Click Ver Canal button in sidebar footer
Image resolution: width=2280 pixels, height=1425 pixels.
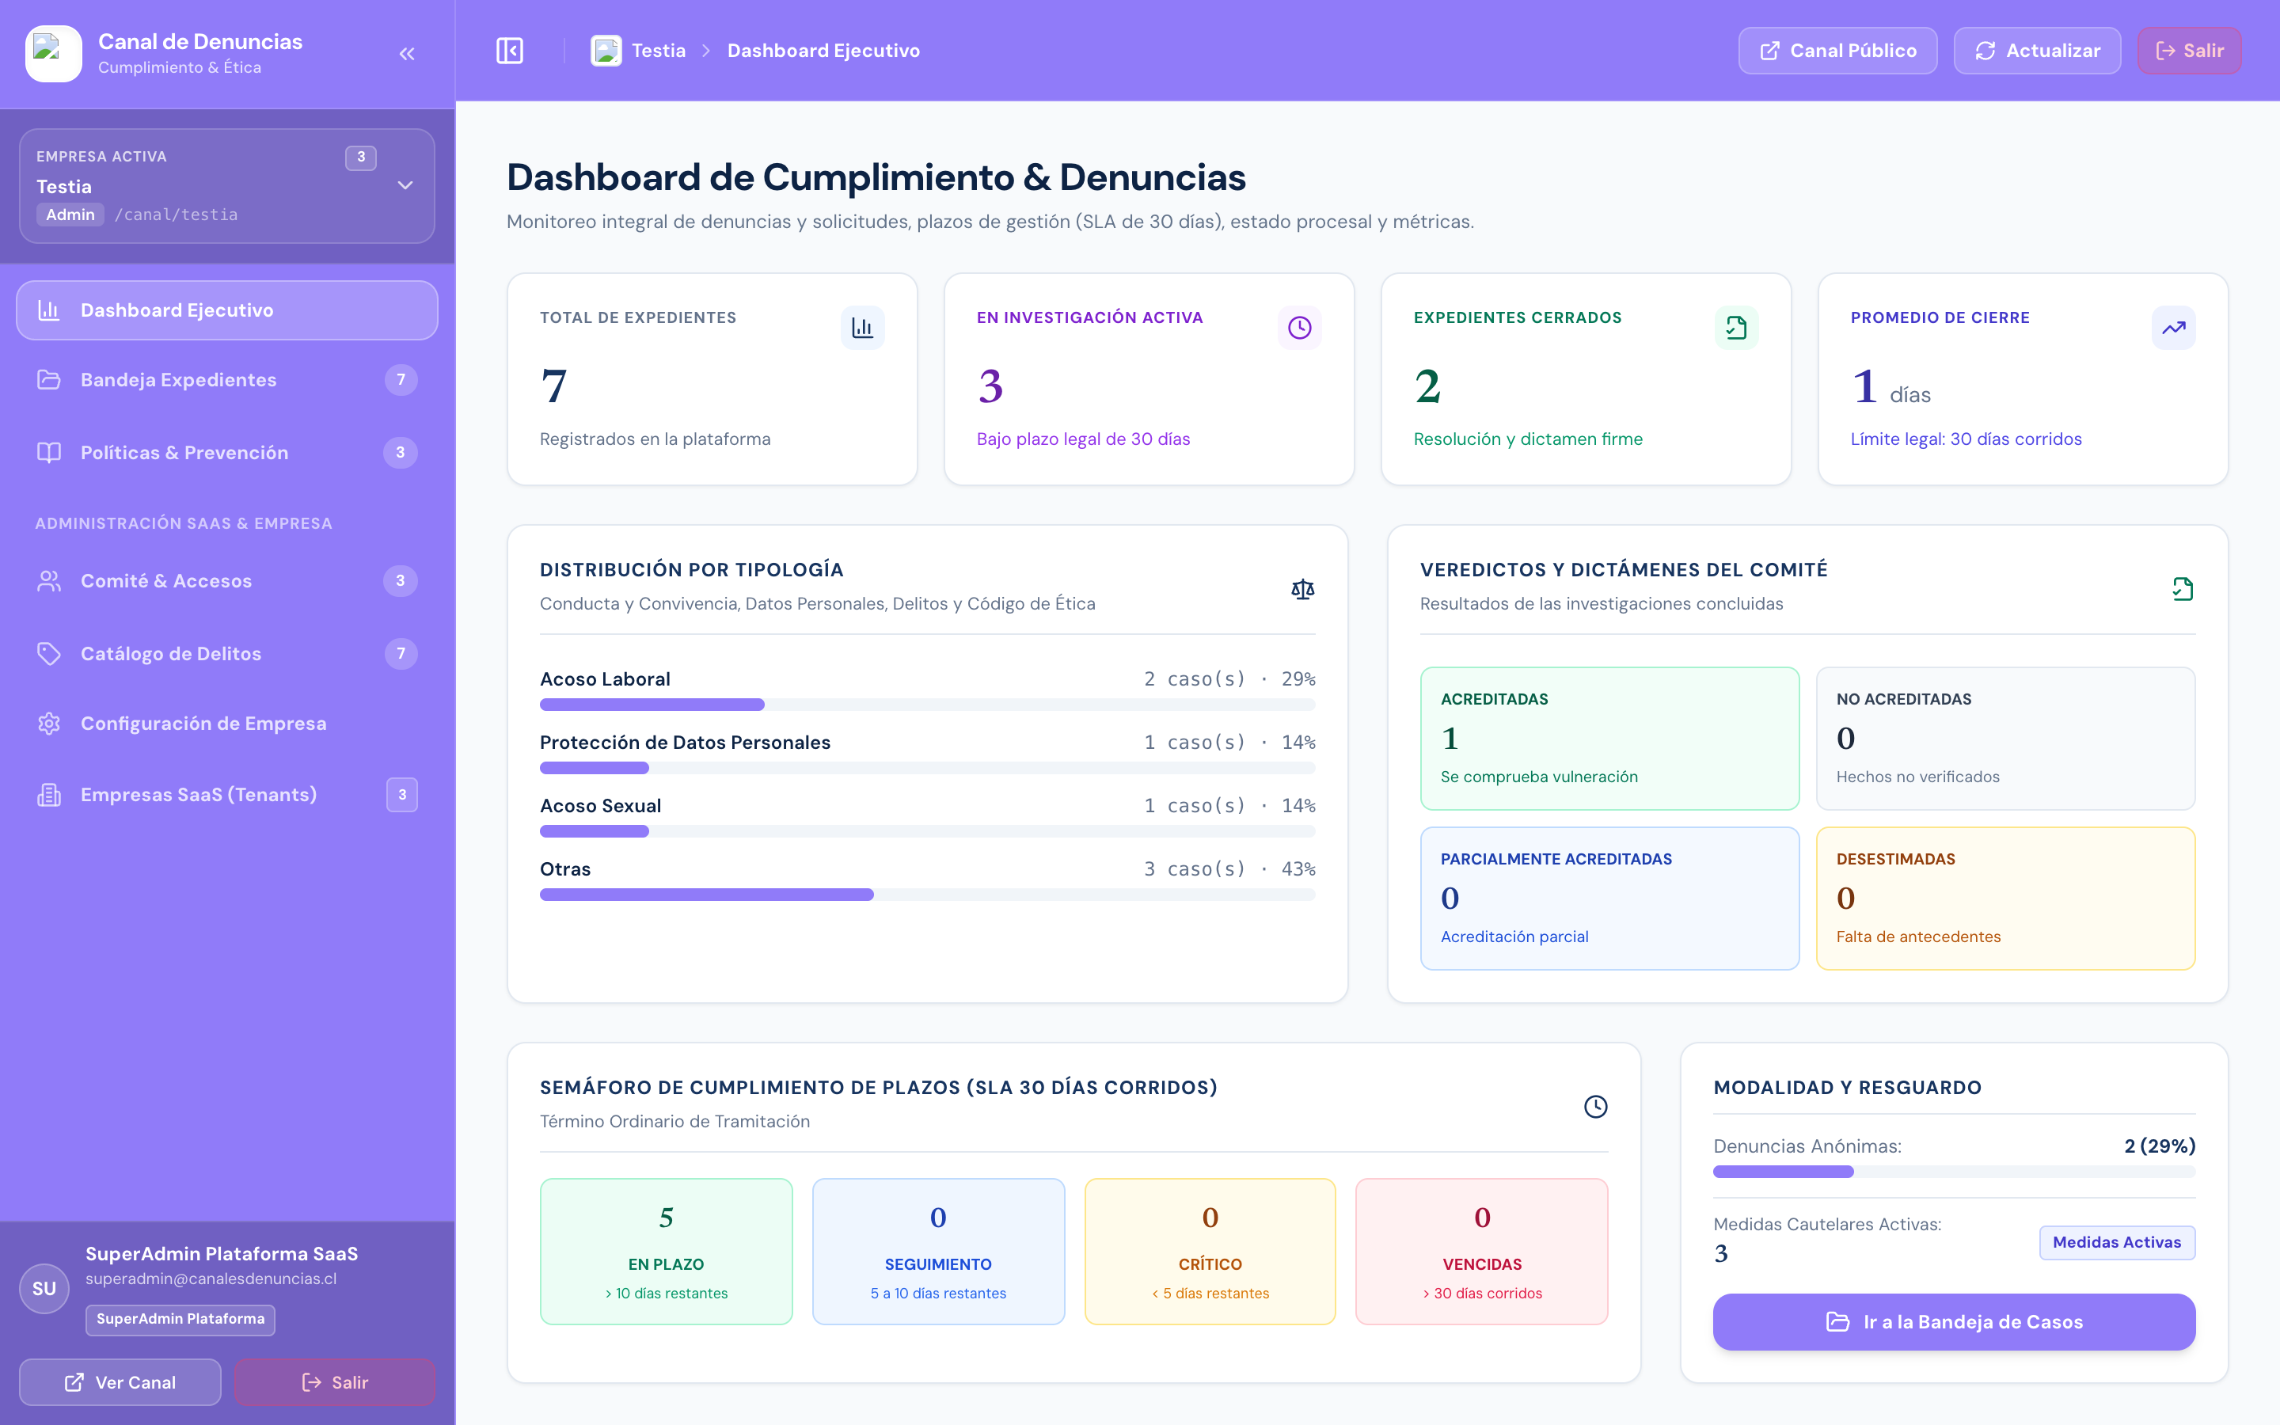tap(120, 1382)
